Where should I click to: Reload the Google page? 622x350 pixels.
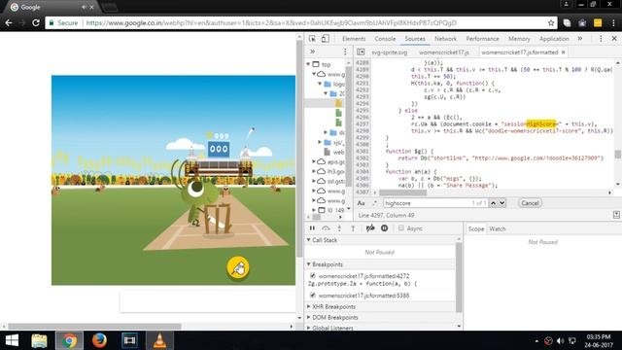pyautogui.click(x=36, y=23)
